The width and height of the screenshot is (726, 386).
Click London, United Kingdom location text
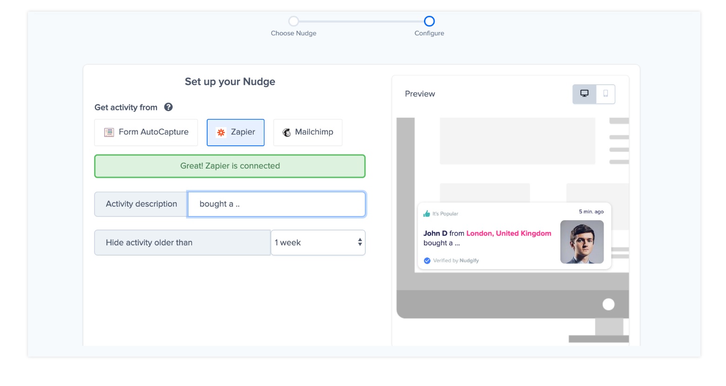509,233
